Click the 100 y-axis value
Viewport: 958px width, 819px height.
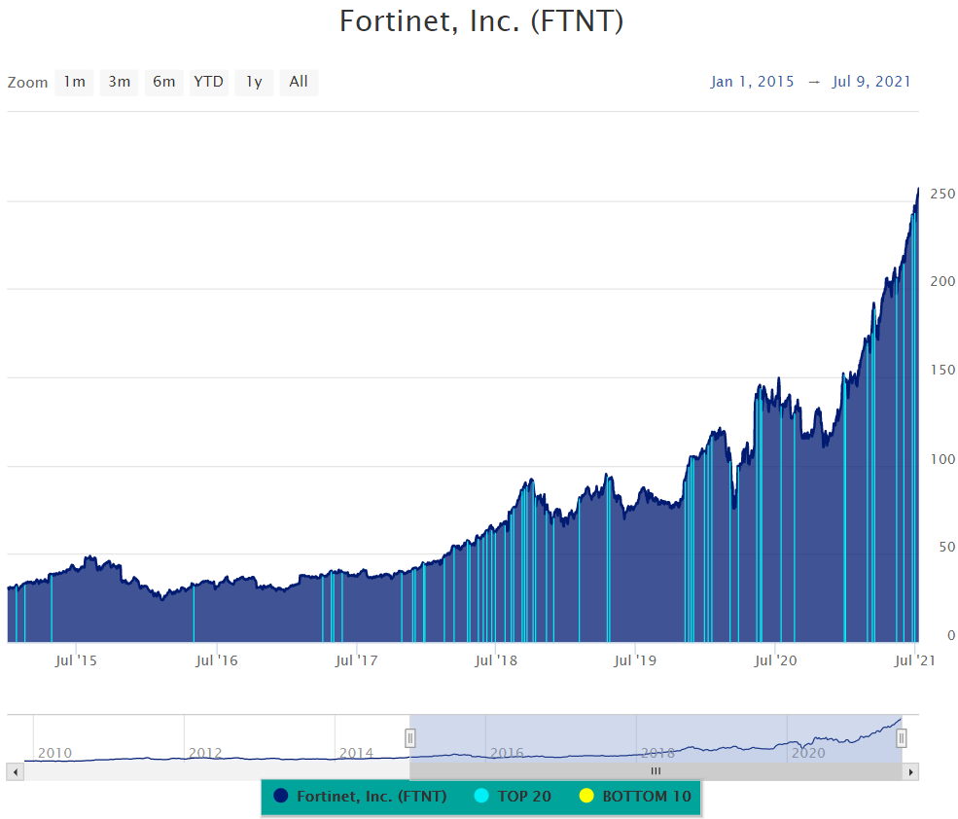(x=942, y=459)
